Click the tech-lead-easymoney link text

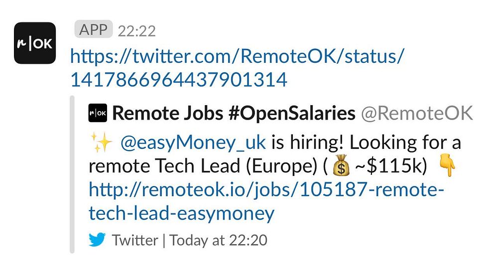pyautogui.click(x=181, y=214)
